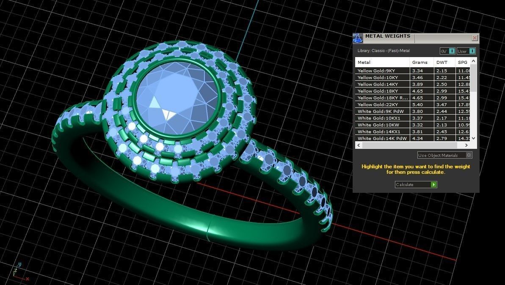The width and height of the screenshot is (505, 285).
Task: Click the 2.50 DWT cell
Action: click(x=445, y=84)
